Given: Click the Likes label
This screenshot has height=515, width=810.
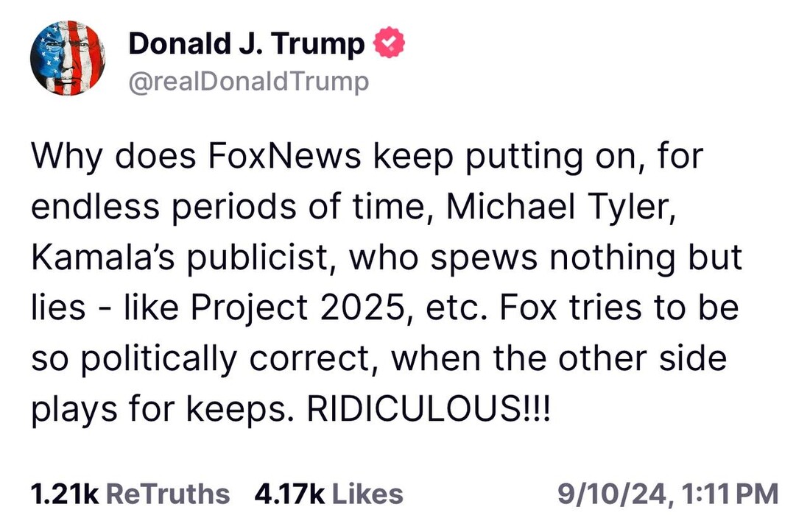Looking at the screenshot, I should pos(366,493).
